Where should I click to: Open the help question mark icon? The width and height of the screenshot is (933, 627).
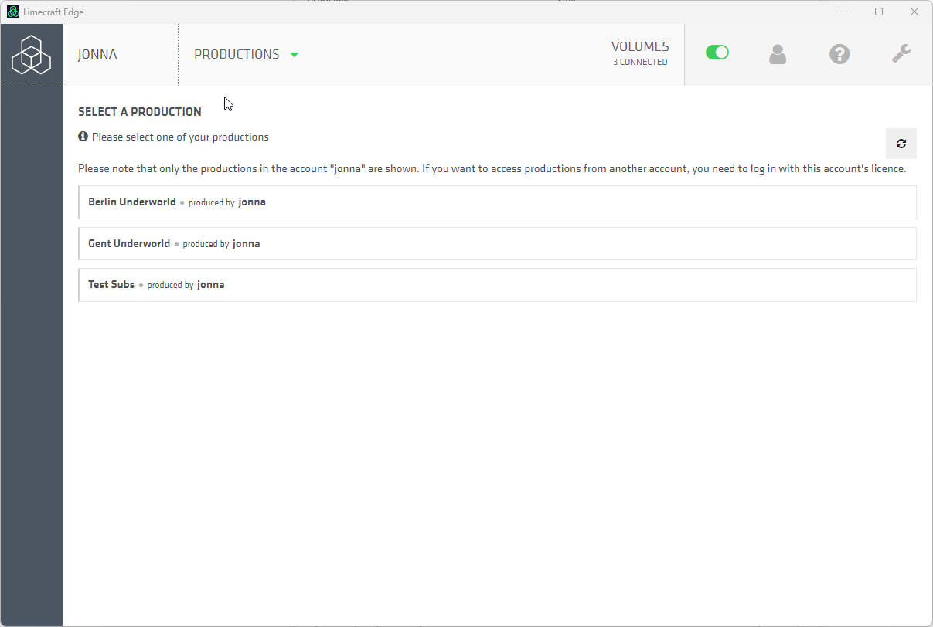839,54
